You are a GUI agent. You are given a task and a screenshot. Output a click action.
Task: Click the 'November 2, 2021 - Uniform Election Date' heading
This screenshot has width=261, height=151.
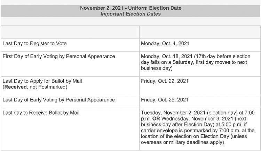point(130,8)
